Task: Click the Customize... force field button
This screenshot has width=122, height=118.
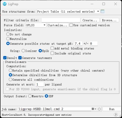Action: [x=58, y=25]
